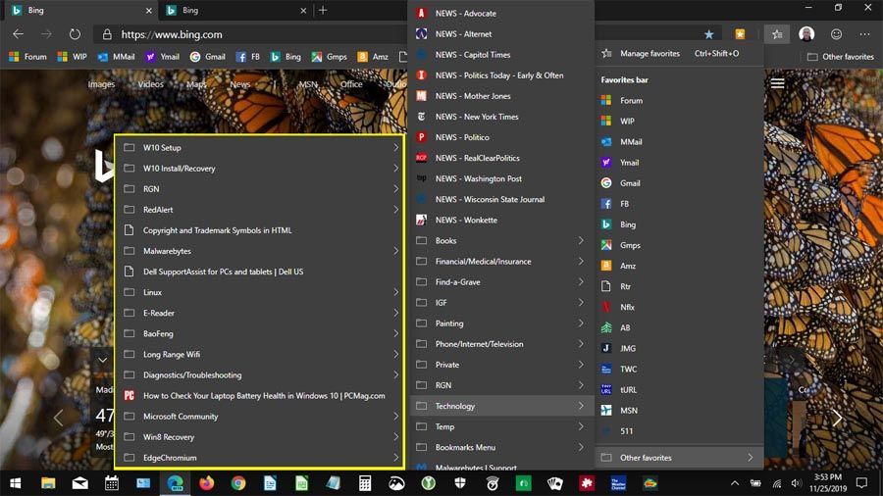
Task: Open FB favorite in side list
Action: pos(679,204)
